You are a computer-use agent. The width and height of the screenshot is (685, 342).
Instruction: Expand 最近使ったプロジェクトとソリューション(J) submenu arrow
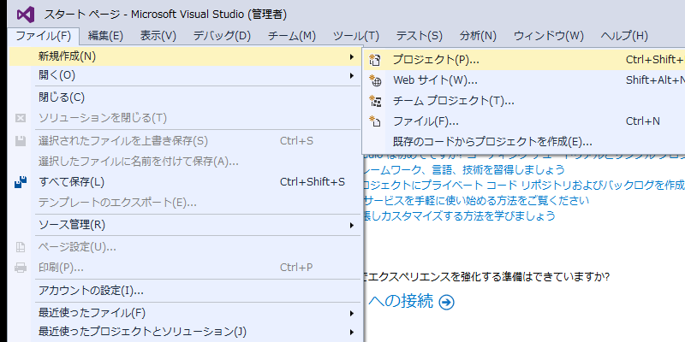(351, 333)
